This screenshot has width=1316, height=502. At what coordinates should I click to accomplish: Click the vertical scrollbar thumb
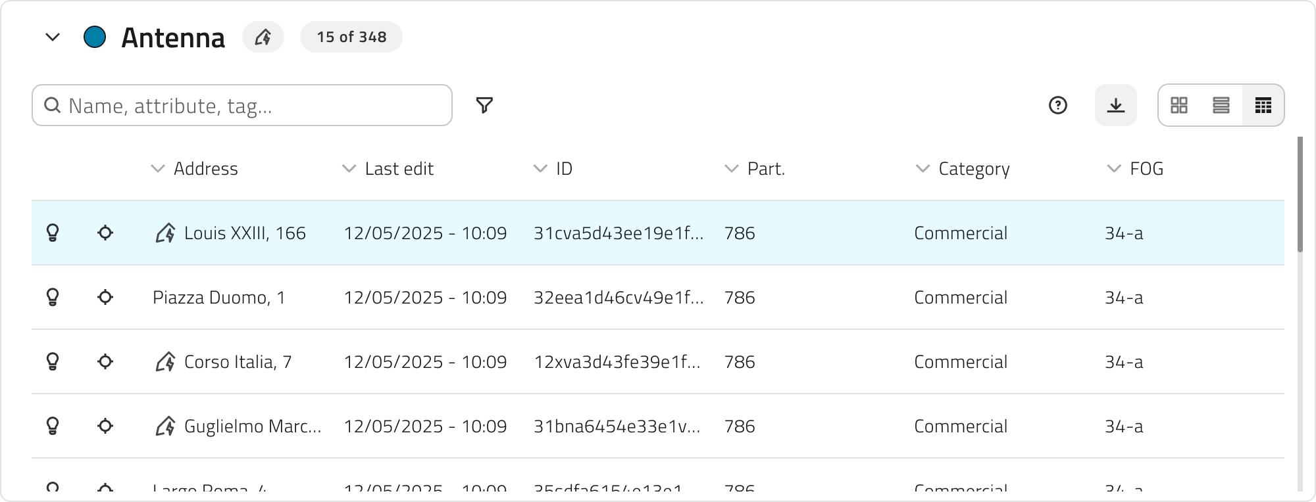pos(1300,194)
